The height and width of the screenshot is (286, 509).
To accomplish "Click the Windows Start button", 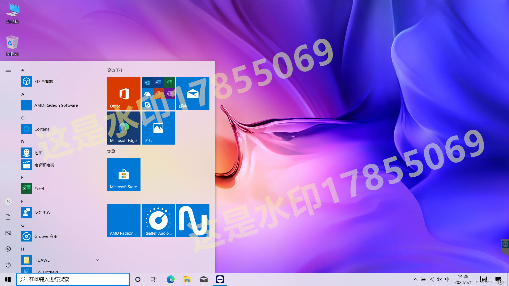I will 8,279.
